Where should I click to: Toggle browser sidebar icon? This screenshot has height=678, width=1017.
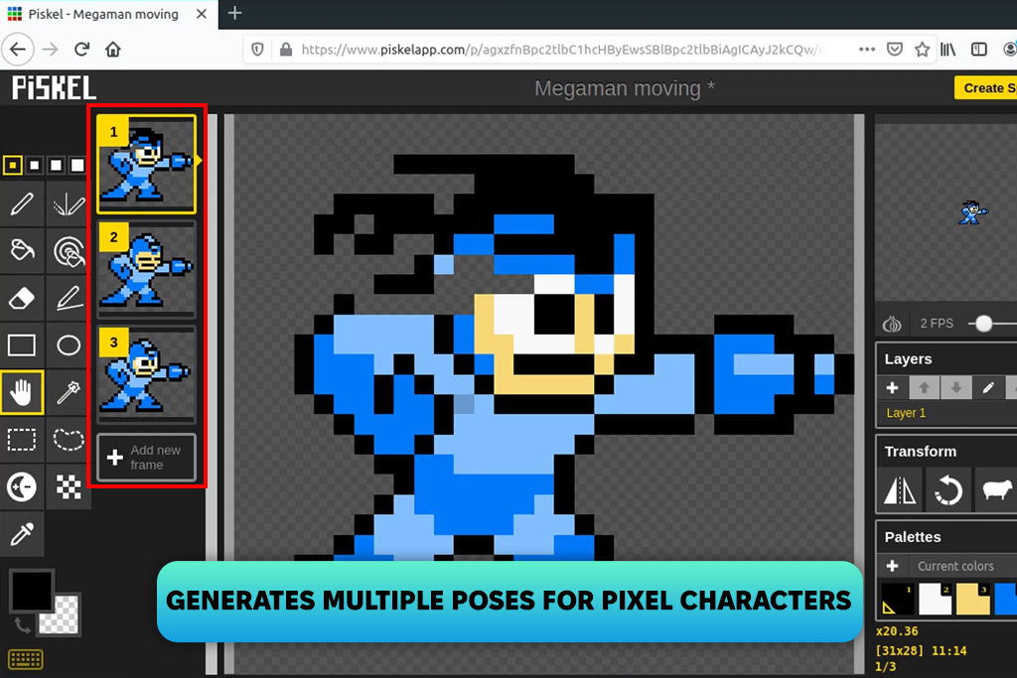978,50
